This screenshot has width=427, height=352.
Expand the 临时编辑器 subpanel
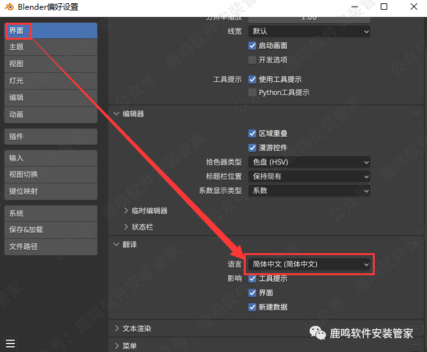click(x=126, y=211)
